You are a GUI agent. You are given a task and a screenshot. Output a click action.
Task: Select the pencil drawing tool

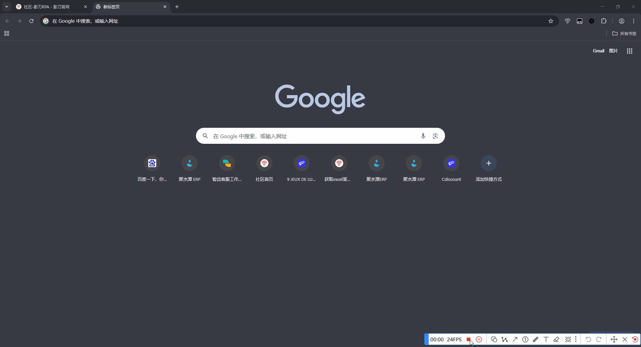[536, 339]
